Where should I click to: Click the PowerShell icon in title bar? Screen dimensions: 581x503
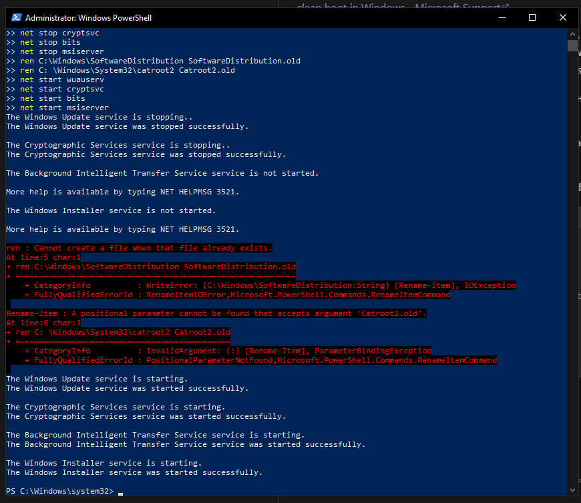pos(16,17)
